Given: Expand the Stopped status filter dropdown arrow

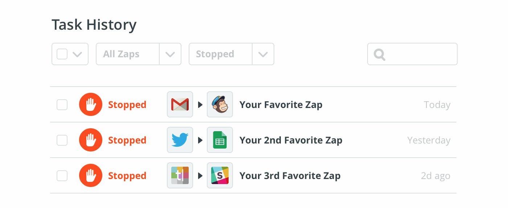Looking at the screenshot, I should [263, 54].
